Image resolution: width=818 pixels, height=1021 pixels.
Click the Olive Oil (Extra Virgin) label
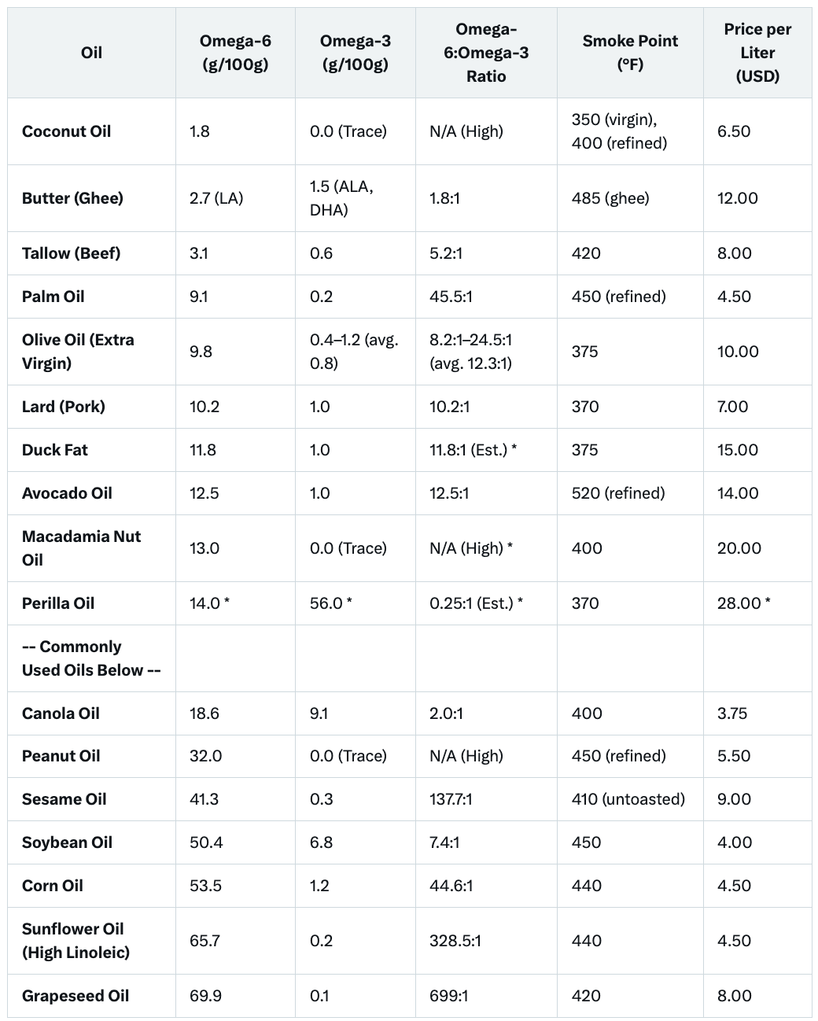click(x=78, y=352)
